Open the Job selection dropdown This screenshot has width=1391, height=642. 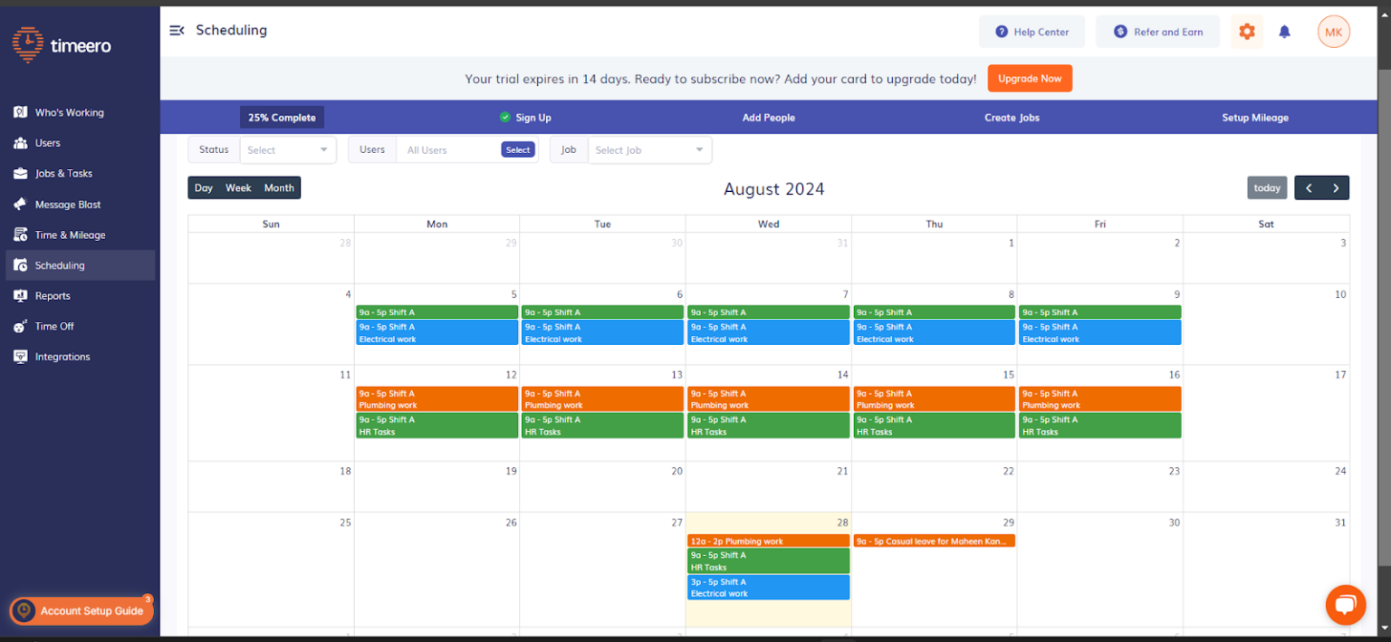point(648,149)
